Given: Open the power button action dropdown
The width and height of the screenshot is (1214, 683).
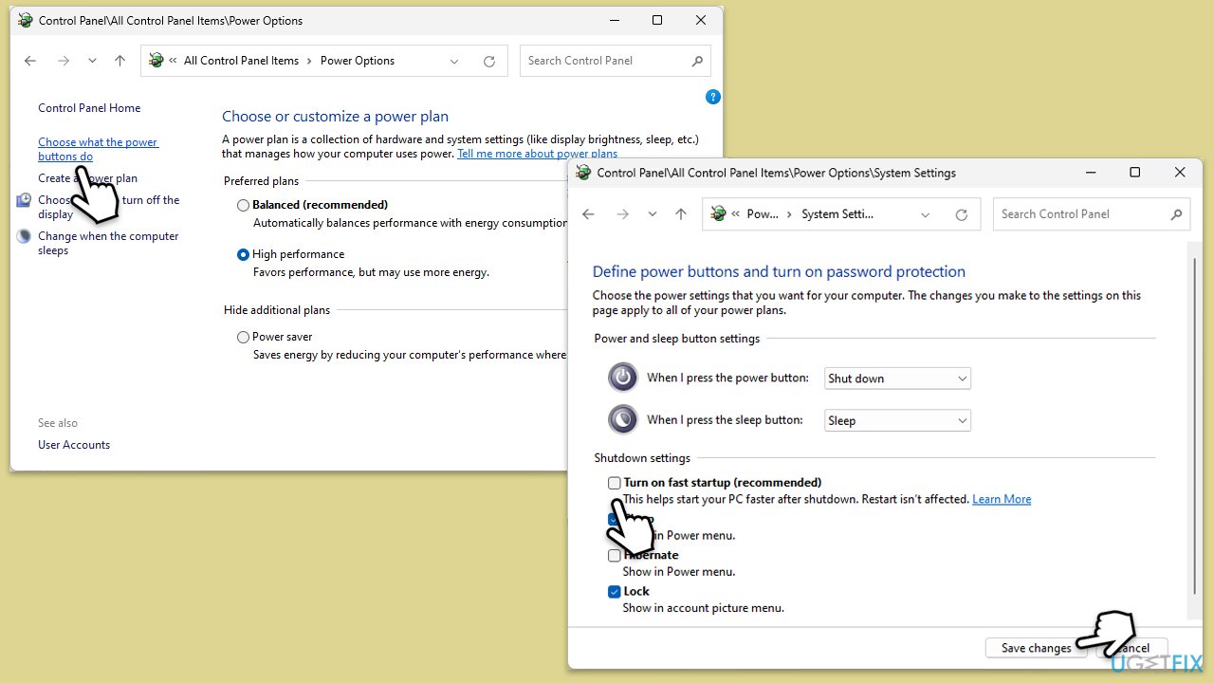Looking at the screenshot, I should pyautogui.click(x=897, y=378).
